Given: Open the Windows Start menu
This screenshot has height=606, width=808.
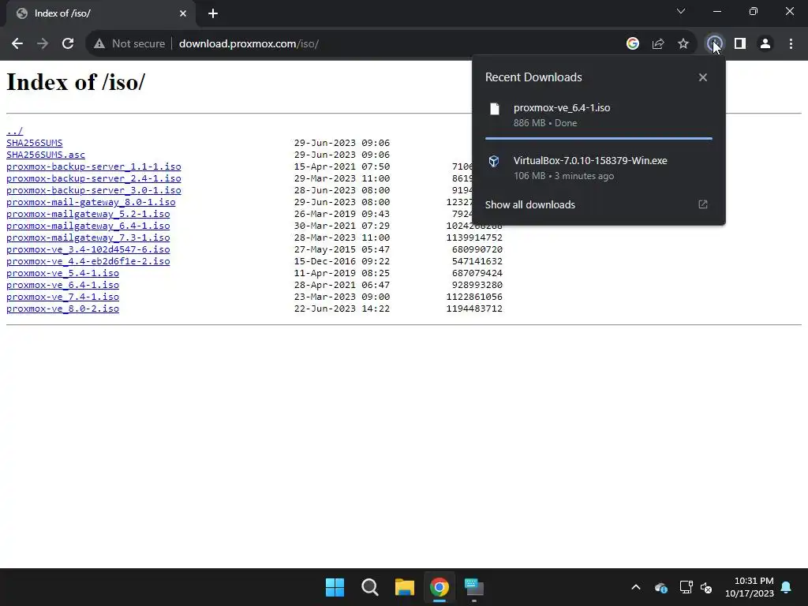Looking at the screenshot, I should (335, 587).
